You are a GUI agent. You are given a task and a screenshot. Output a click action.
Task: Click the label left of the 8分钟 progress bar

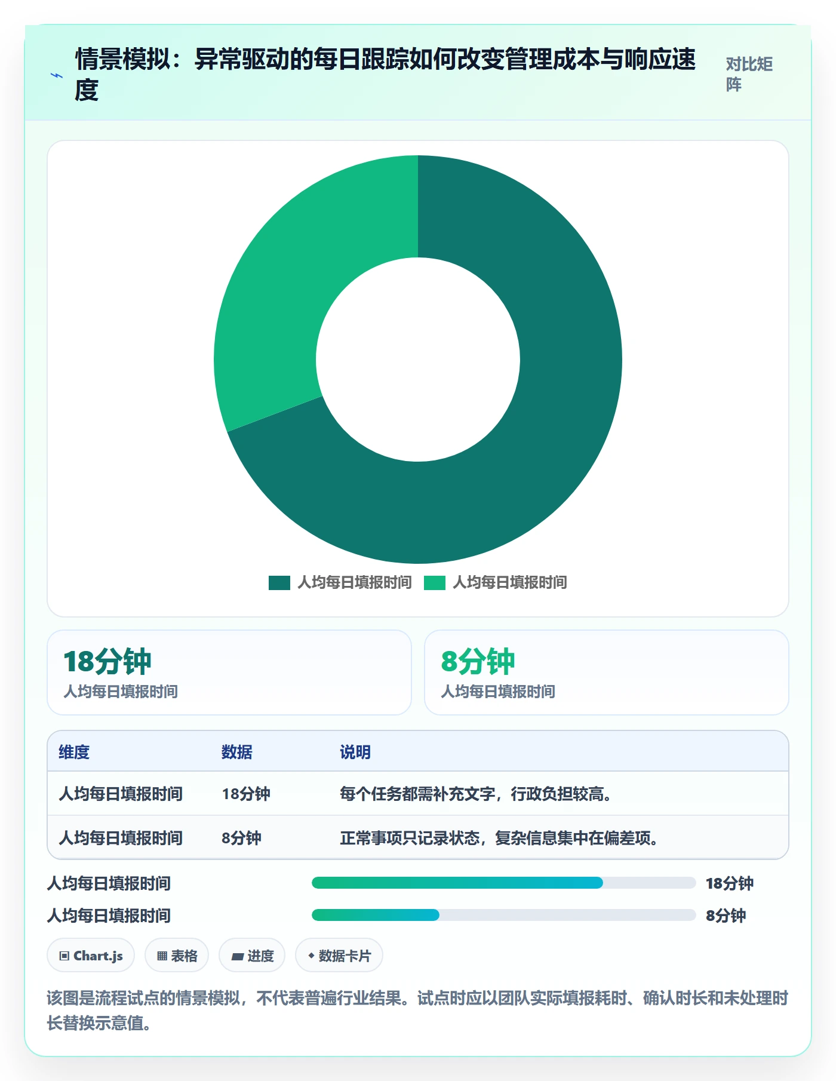point(109,916)
